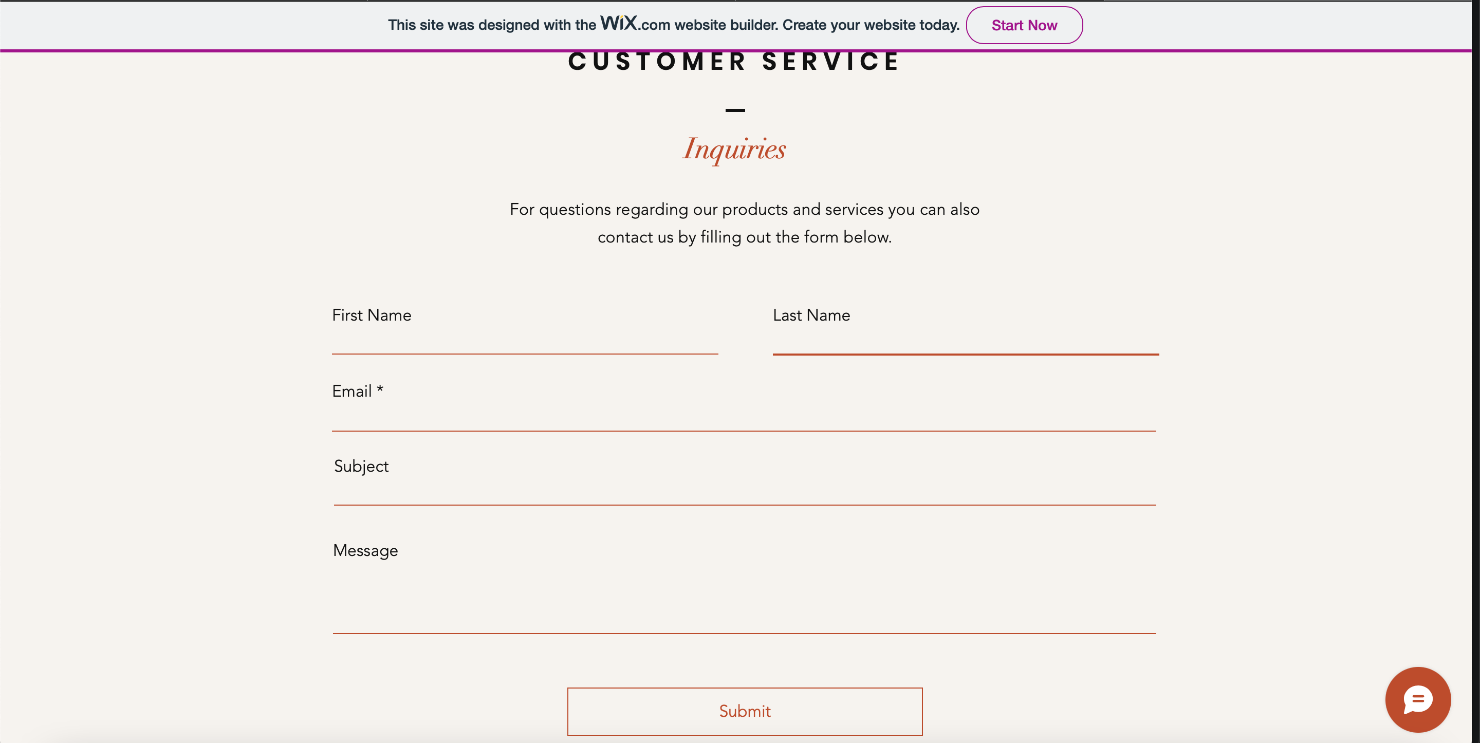Click the required Email * label
This screenshot has width=1480, height=743.
click(x=357, y=391)
